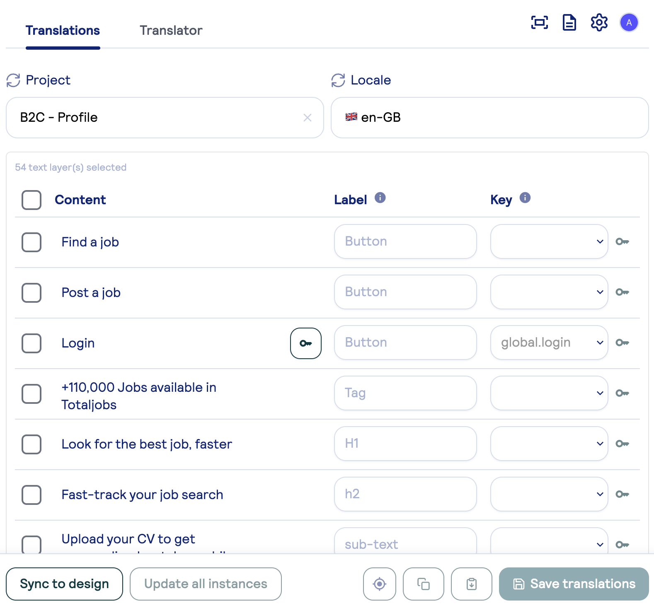Image resolution: width=654 pixels, height=608 pixels.
Task: Select "Fast-track your job search" text
Action: (x=142, y=495)
